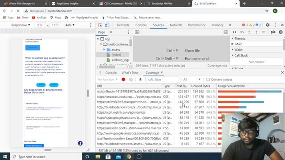Click Windows search box
The width and height of the screenshot is (285, 160).
46,156
